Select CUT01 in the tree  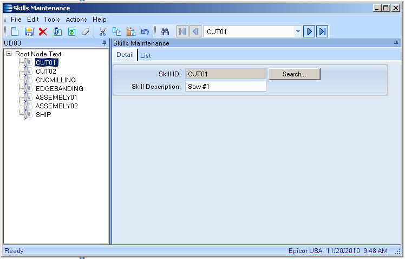point(46,62)
